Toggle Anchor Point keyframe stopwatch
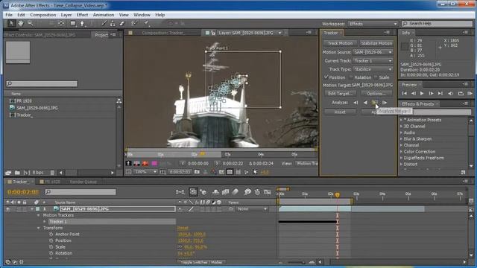The width and height of the screenshot is (477, 268). pos(51,234)
